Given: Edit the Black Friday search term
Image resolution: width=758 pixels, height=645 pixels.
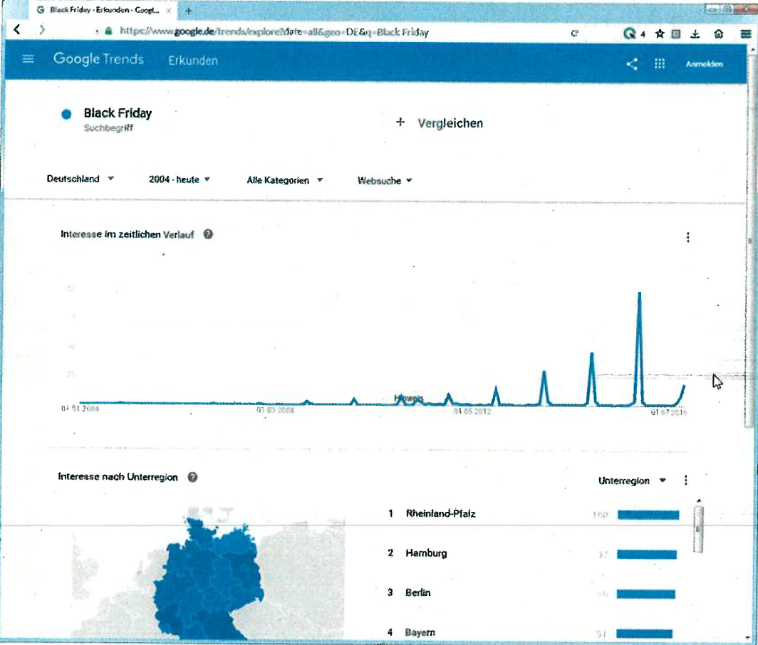Looking at the screenshot, I should 118,113.
